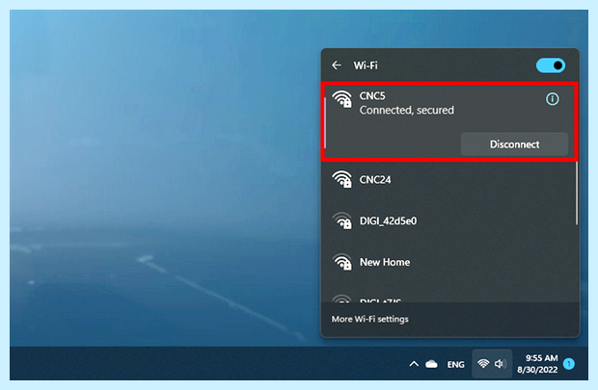Click the taskbar Wi-Fi icon
The image size is (598, 390).
(483, 364)
